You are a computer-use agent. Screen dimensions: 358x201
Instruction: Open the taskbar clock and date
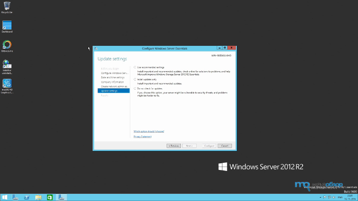point(350,197)
